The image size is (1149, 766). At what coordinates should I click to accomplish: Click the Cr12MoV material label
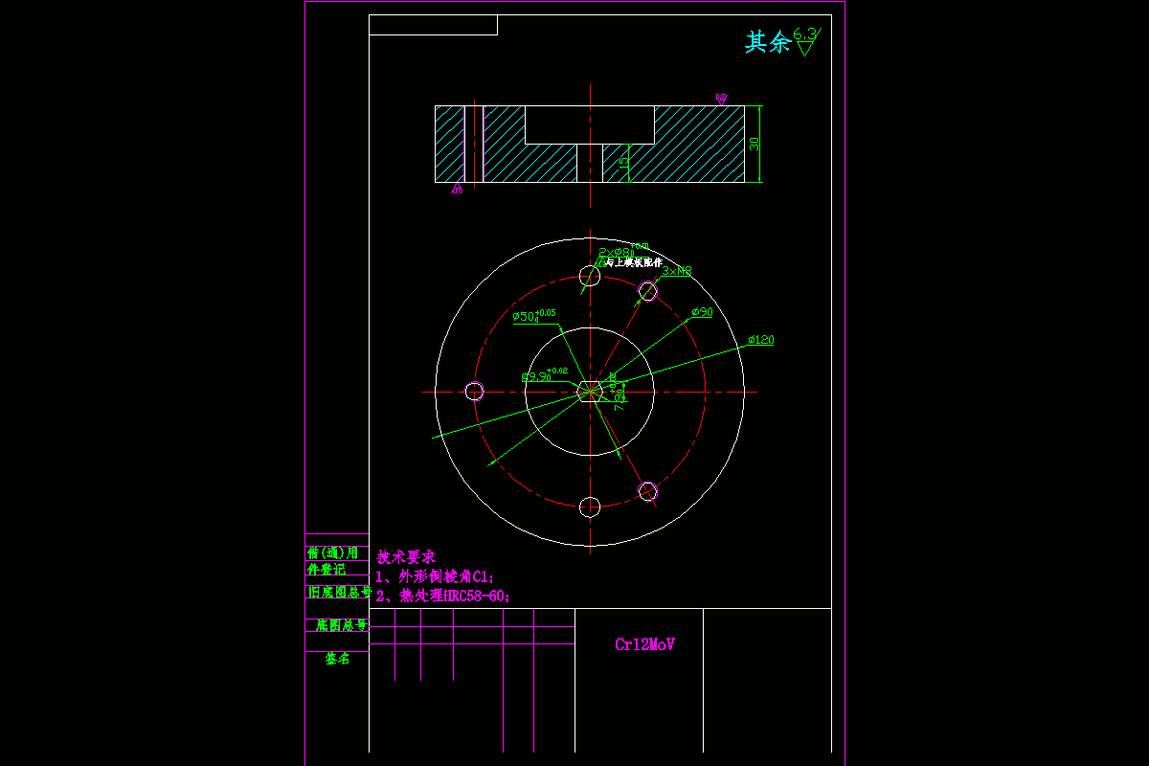(x=644, y=644)
